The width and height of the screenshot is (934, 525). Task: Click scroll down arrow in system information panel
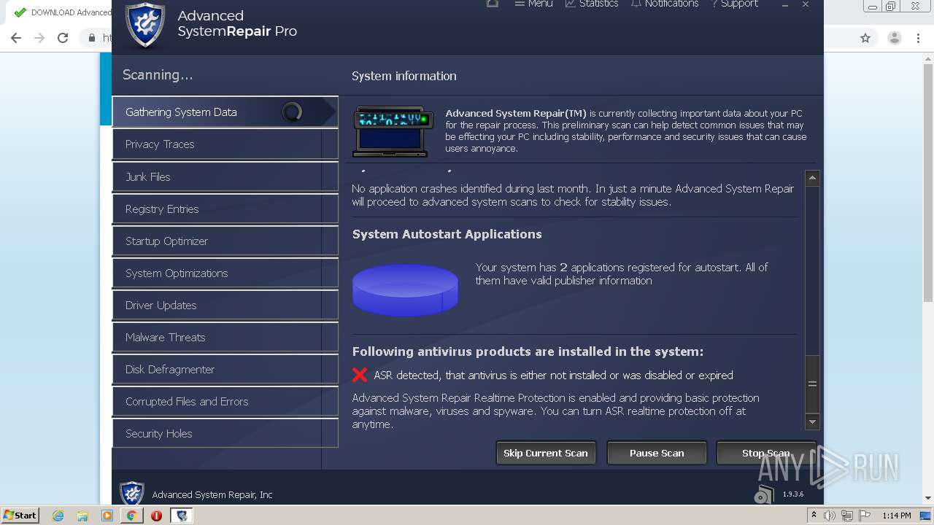(812, 421)
